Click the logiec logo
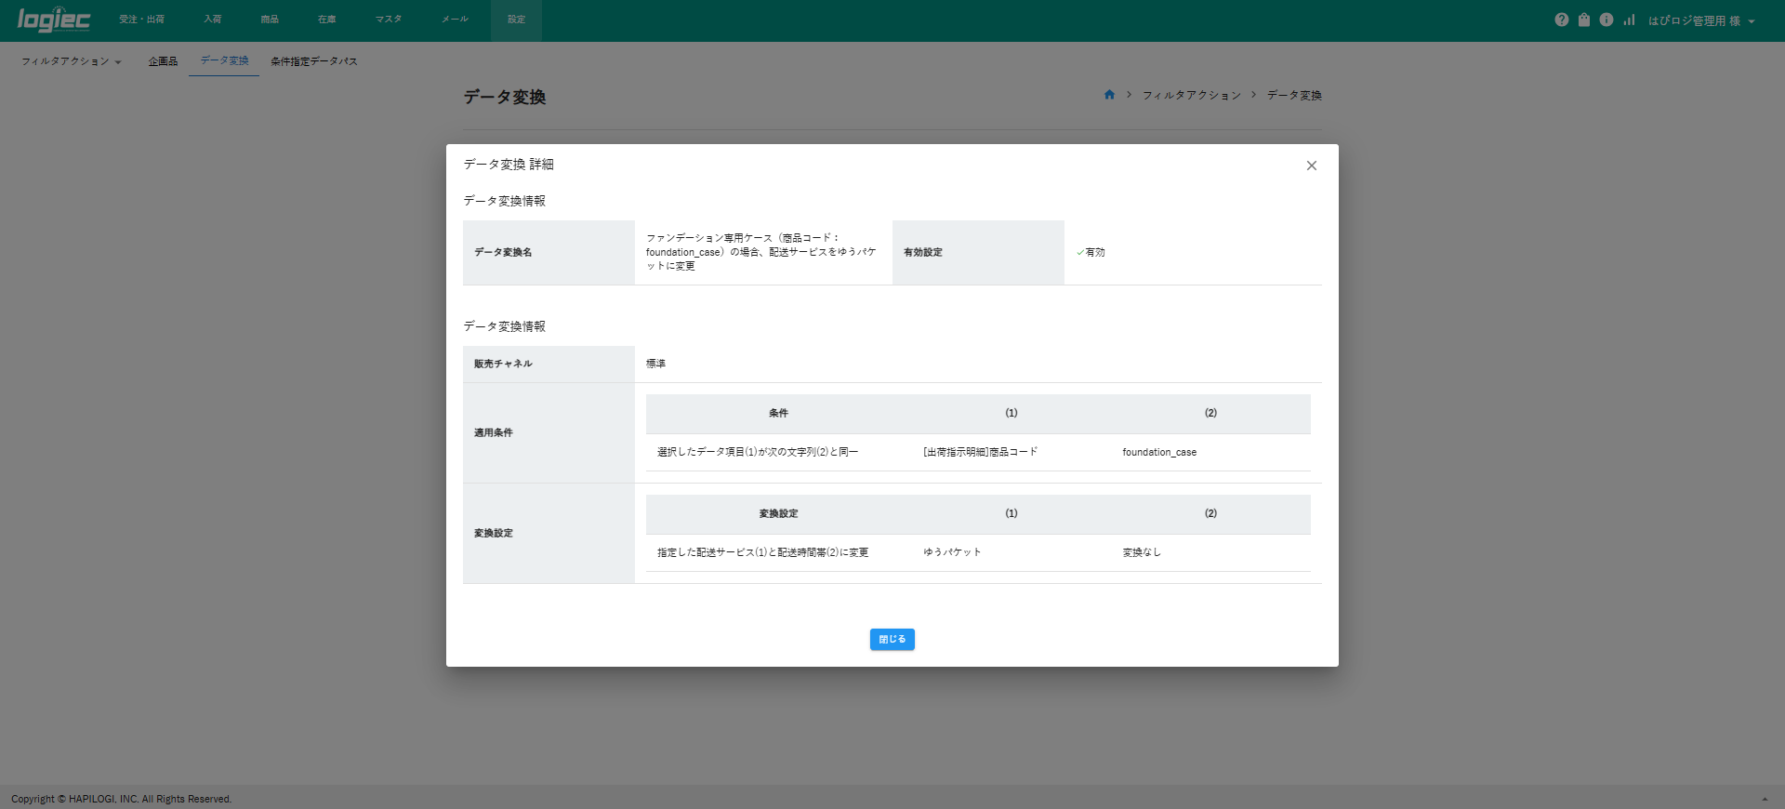The width and height of the screenshot is (1785, 809). (x=54, y=20)
